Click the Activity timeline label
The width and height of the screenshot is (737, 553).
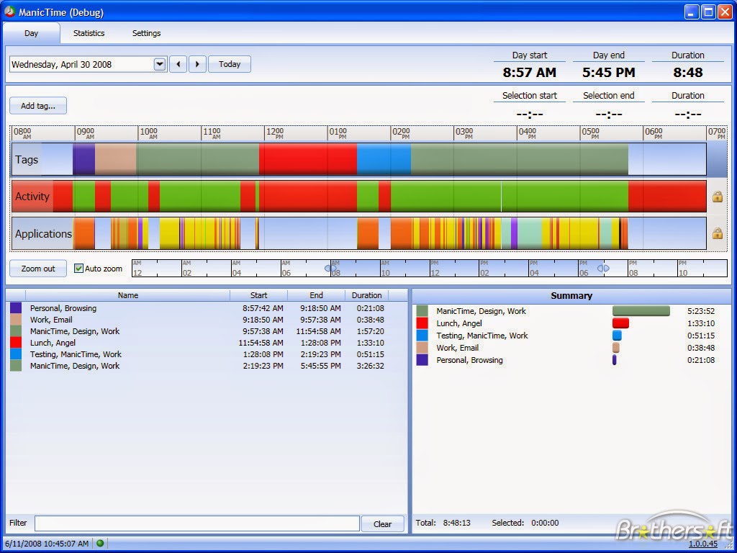tap(32, 196)
